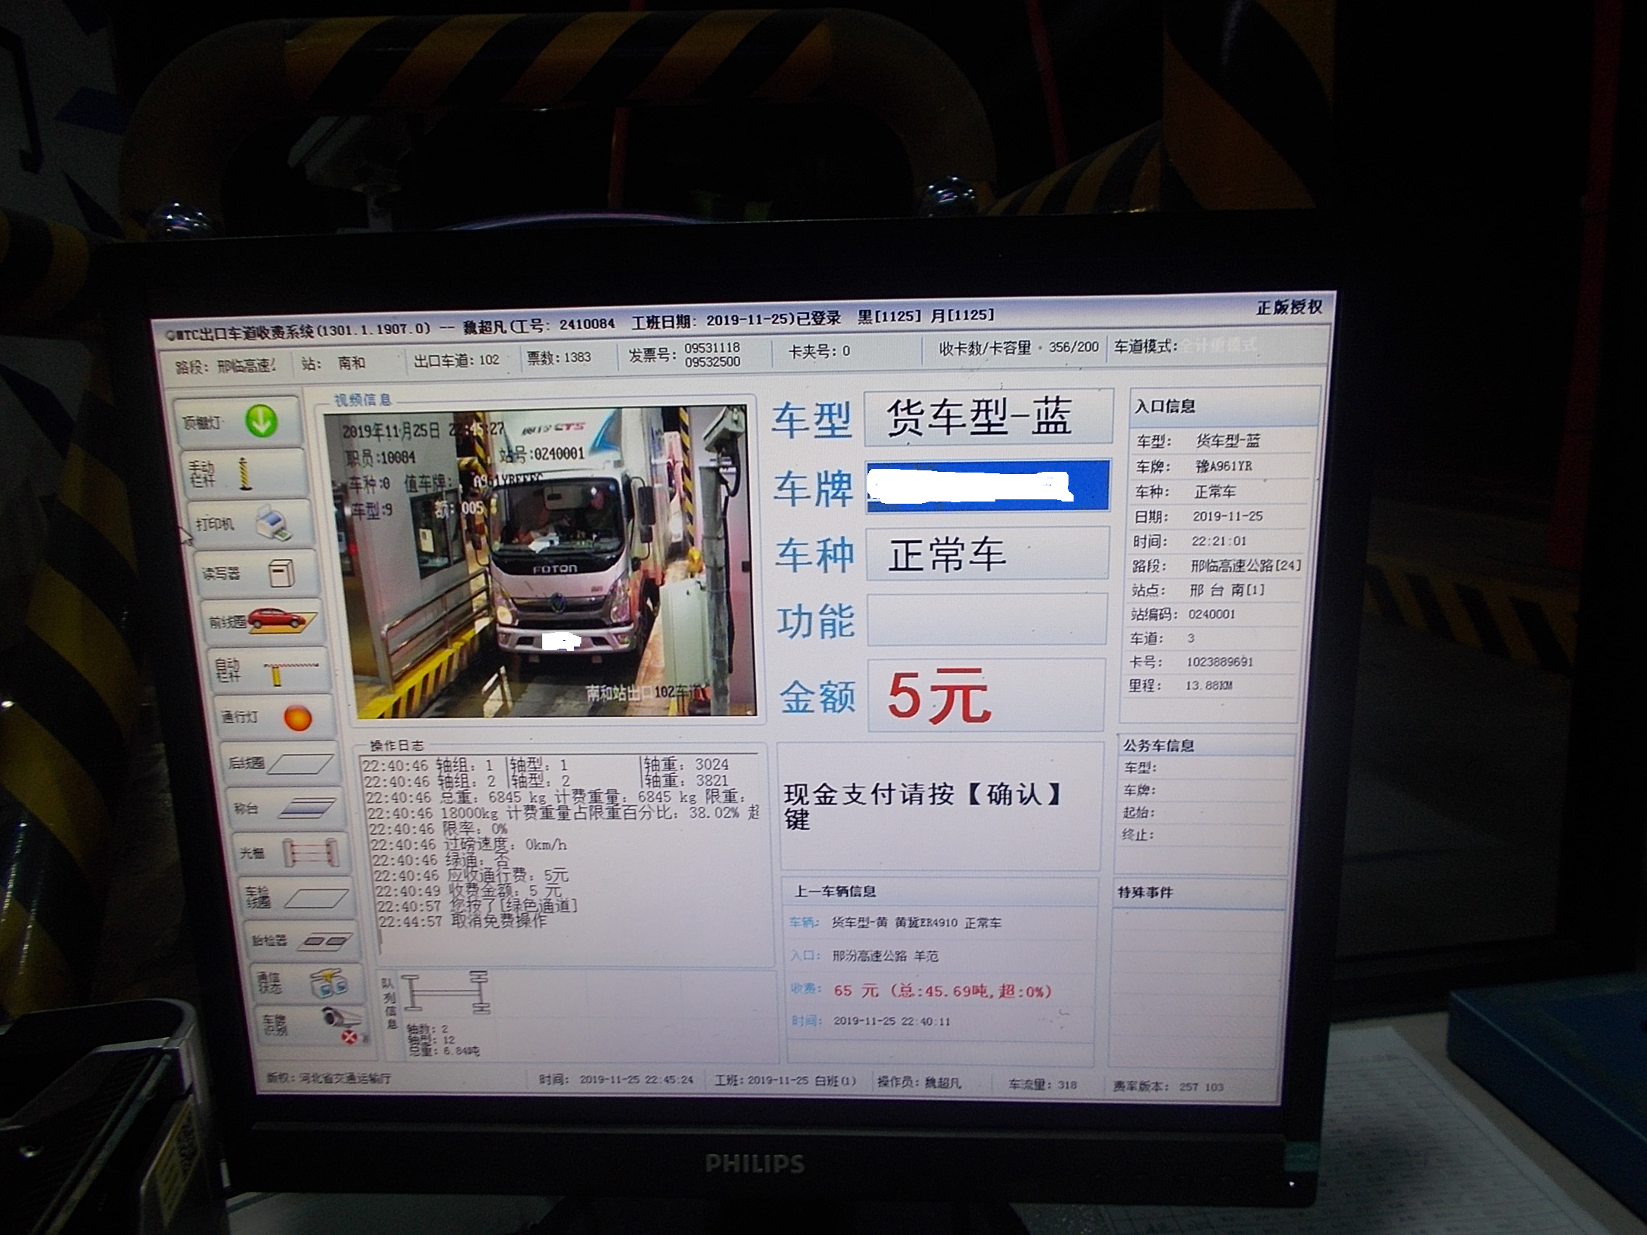This screenshot has width=1647, height=1235.
Task: Click the 车型 field showing 货车型-蓝
Action: [x=988, y=417]
